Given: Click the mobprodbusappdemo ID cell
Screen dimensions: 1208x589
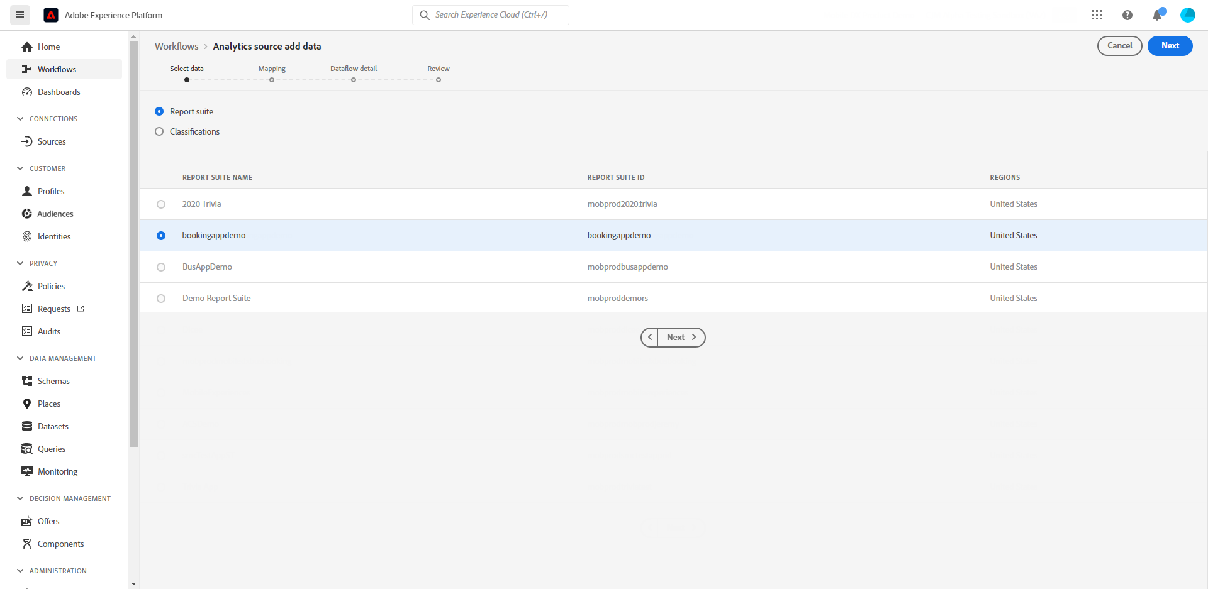Looking at the screenshot, I should [x=628, y=267].
